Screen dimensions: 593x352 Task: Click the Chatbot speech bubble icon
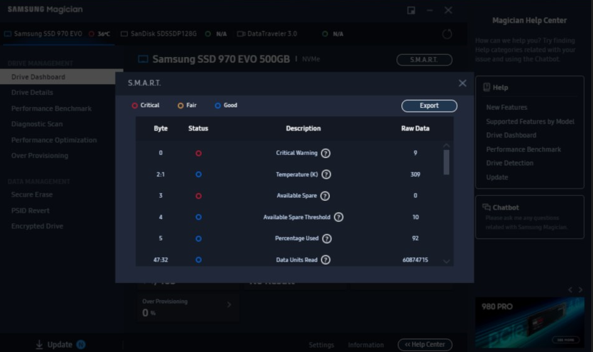[x=486, y=207]
